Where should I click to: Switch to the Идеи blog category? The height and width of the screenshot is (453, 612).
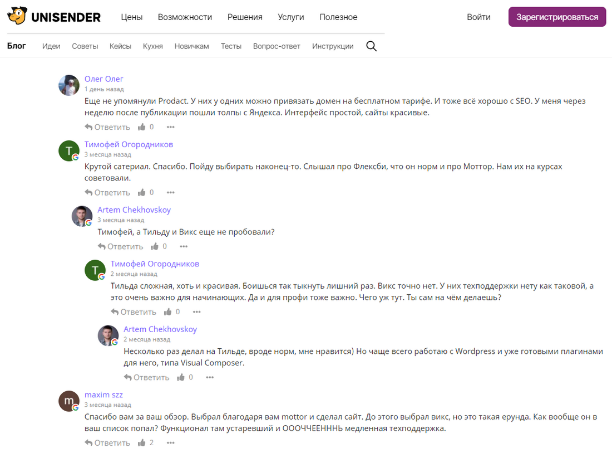point(51,46)
